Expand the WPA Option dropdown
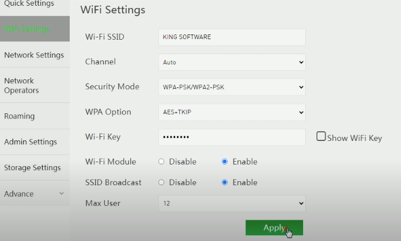401x241 pixels. pyautogui.click(x=232, y=112)
